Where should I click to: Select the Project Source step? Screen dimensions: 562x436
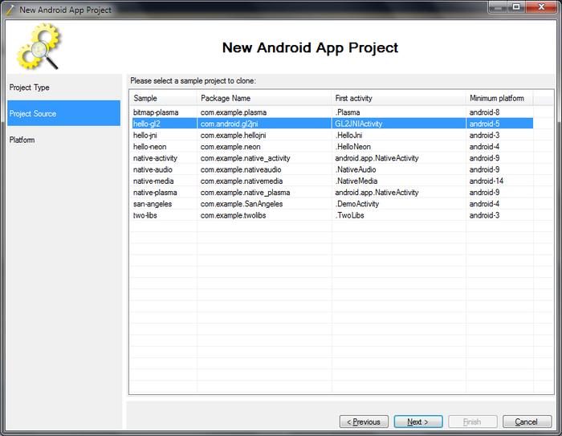click(x=63, y=113)
